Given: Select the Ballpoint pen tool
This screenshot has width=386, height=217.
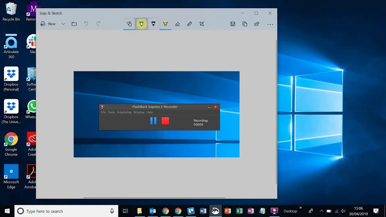Looking at the screenshot, I should (141, 24).
